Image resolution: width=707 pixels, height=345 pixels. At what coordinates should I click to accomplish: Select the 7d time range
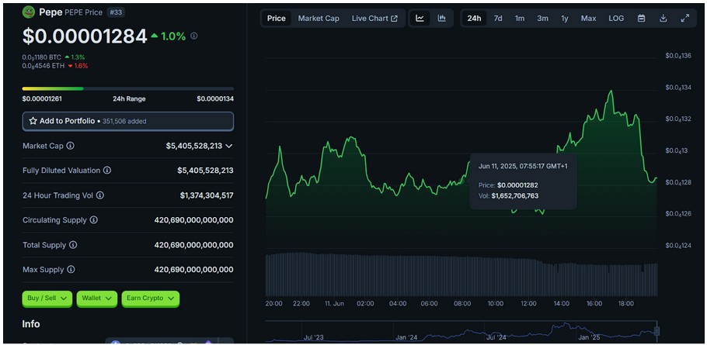498,19
